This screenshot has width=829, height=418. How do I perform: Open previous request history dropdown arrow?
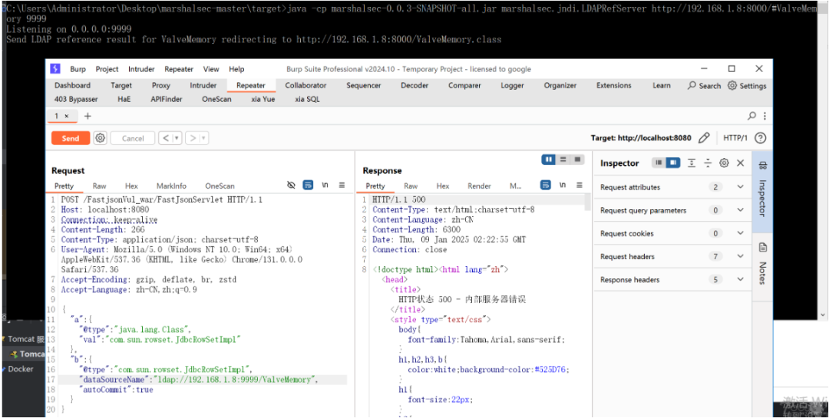(x=177, y=139)
